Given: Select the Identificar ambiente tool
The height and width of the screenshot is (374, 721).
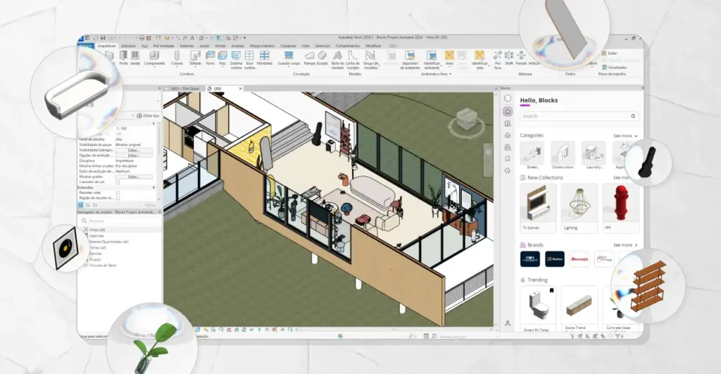Looking at the screenshot, I should (x=432, y=60).
